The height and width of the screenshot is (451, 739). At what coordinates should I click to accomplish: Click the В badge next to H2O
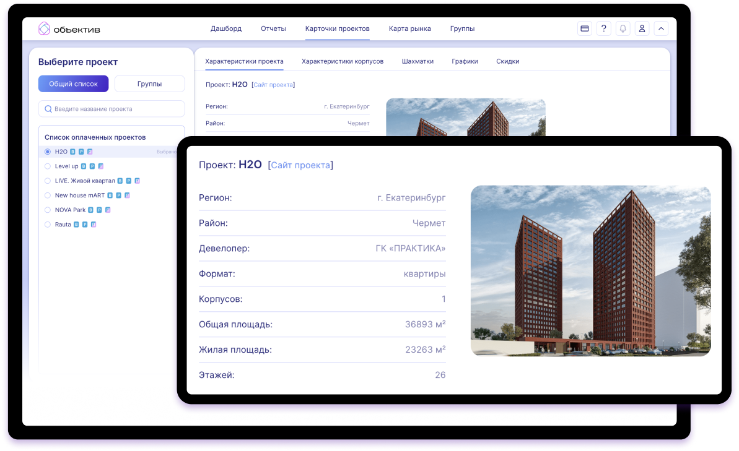72,152
